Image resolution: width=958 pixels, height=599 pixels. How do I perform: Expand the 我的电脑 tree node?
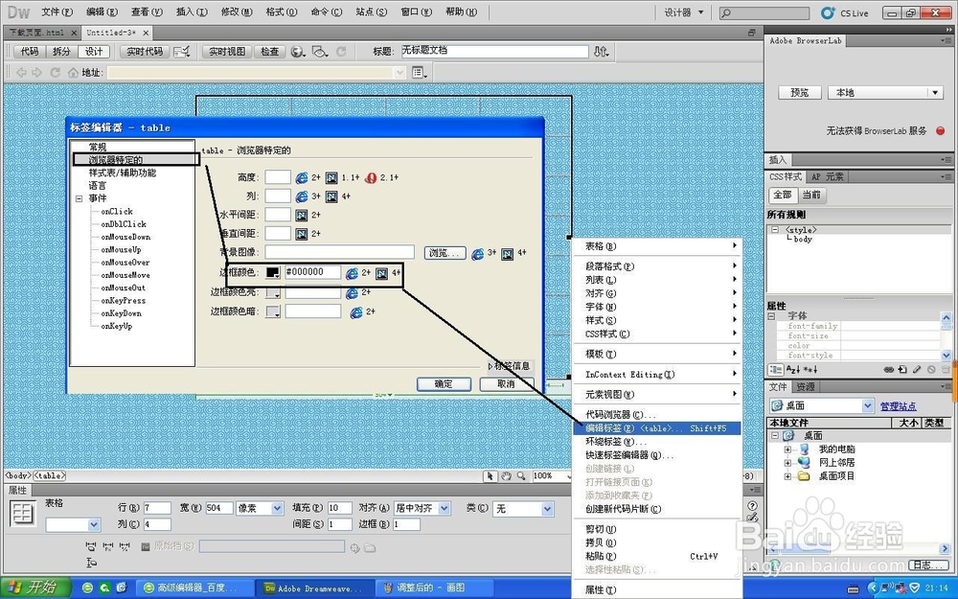[787, 449]
